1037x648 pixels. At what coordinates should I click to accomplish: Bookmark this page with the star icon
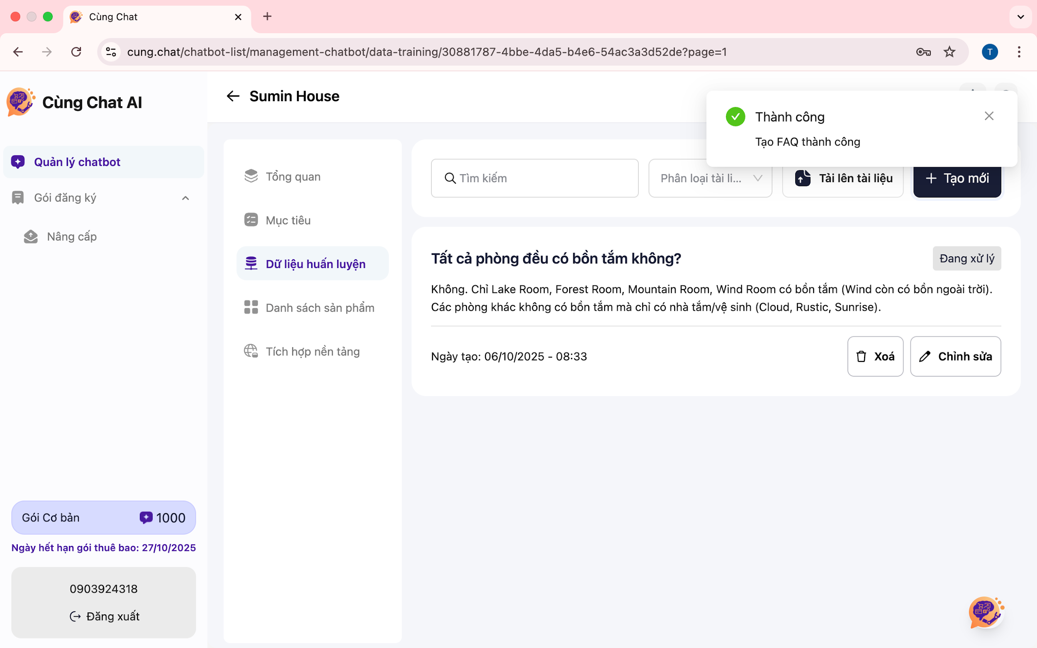[x=949, y=52]
